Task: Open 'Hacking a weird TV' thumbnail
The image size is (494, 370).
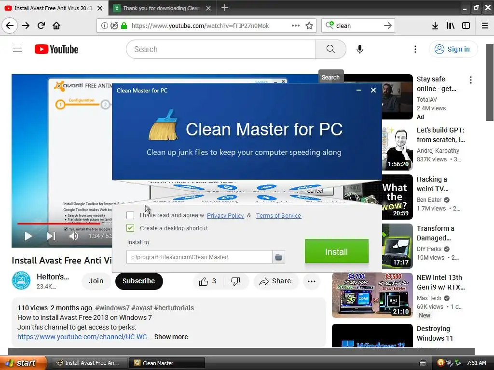Action: pyautogui.click(x=378, y=197)
